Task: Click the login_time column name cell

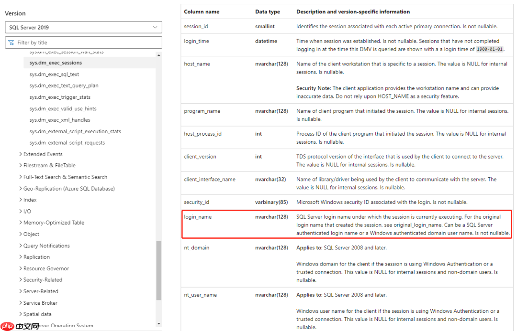Action: tap(197, 41)
